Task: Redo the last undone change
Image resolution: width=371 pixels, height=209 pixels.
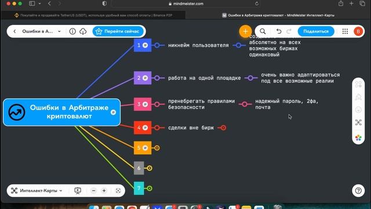Action: click(289, 31)
